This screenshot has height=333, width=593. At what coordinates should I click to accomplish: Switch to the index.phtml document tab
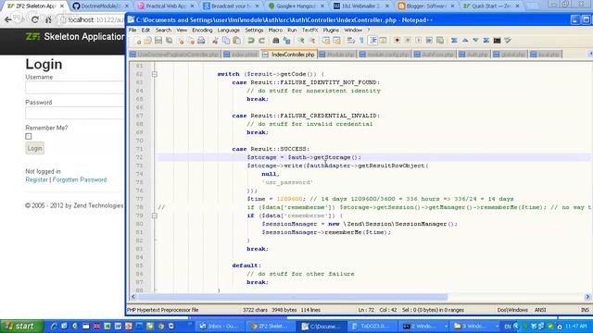tap(241, 55)
